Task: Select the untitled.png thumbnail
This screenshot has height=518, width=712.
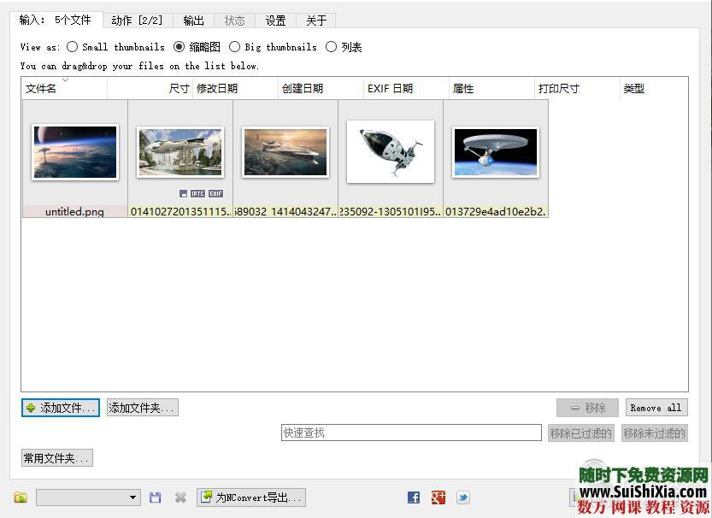Action: point(75,158)
